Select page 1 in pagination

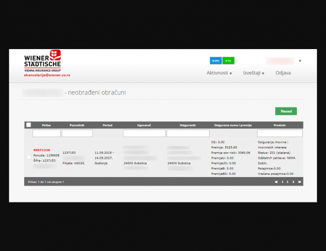pos(288,182)
